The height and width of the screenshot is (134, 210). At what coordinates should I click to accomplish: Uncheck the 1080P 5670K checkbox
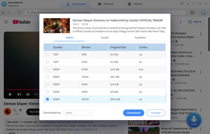(47, 99)
